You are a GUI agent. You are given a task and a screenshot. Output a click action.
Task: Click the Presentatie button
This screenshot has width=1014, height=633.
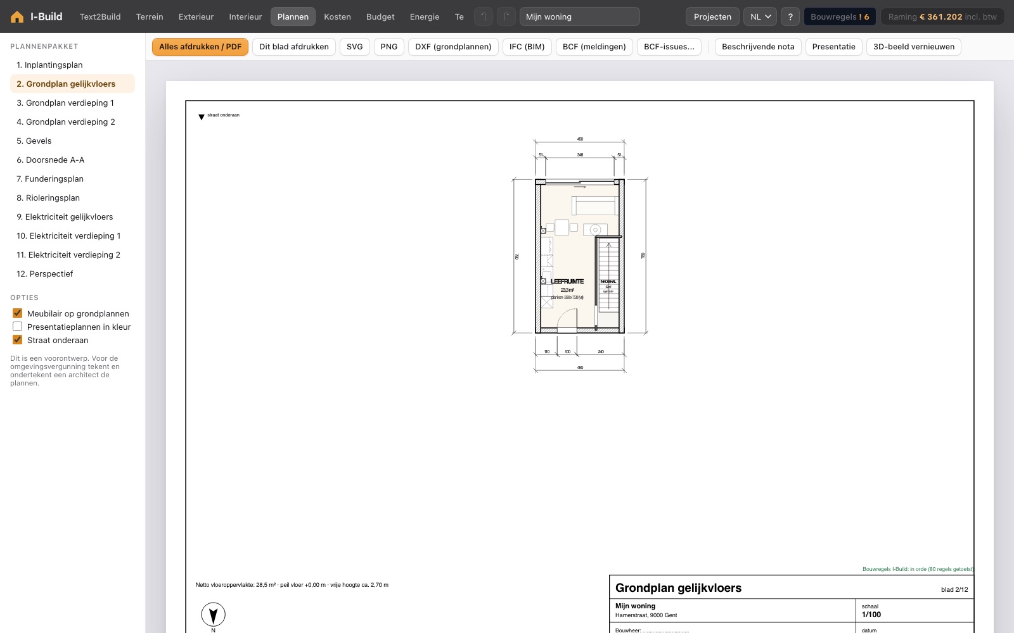tap(834, 47)
